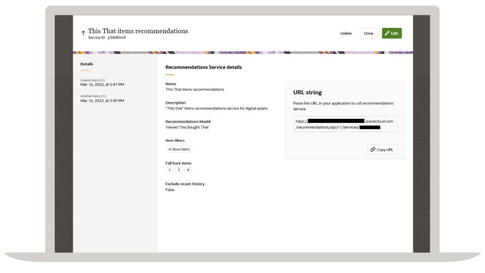The height and width of the screenshot is (273, 485).
Task: Select the Details tab in the sidebar
Action: tap(86, 64)
